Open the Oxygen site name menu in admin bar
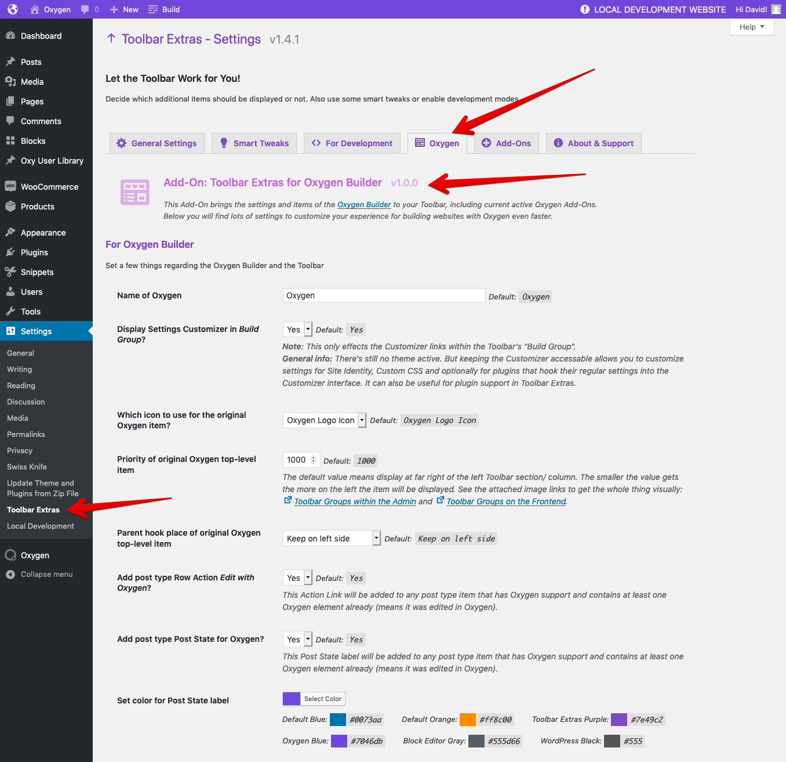The image size is (786, 762). 50,9
